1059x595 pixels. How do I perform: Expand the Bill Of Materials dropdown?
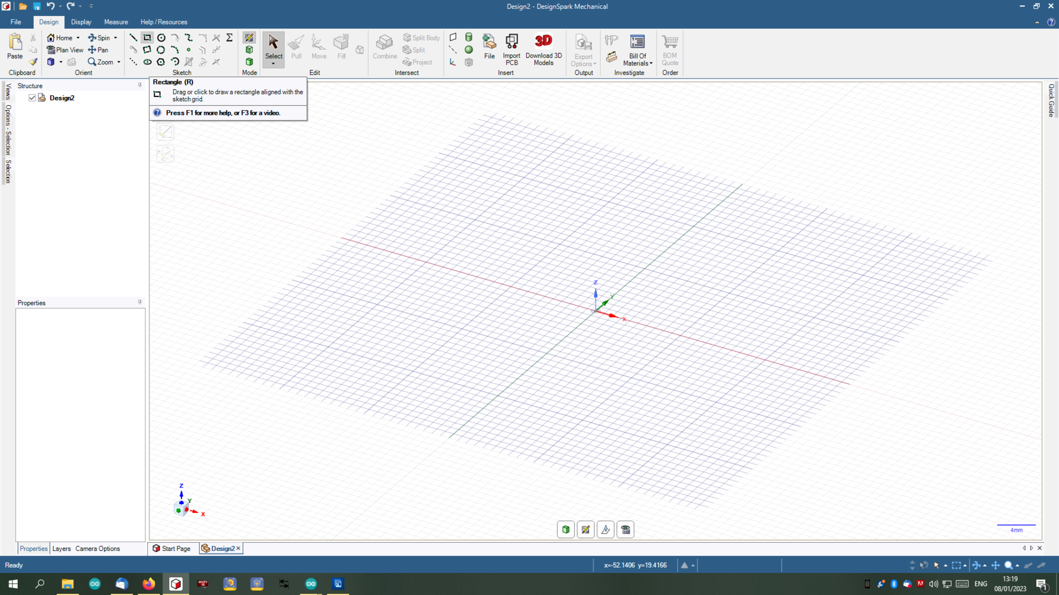click(651, 64)
